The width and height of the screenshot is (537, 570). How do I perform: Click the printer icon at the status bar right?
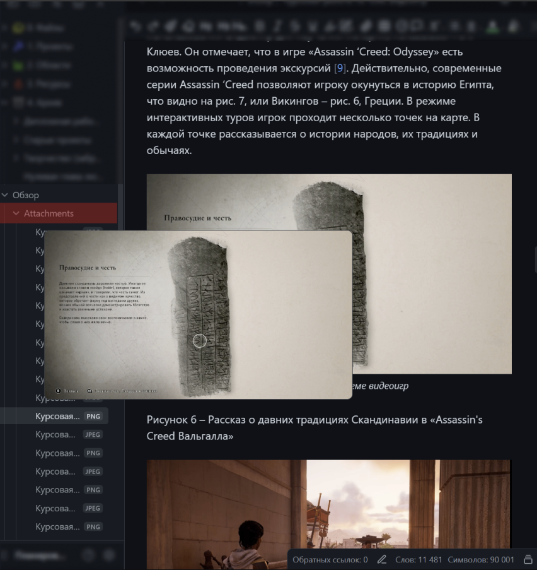coord(527,559)
